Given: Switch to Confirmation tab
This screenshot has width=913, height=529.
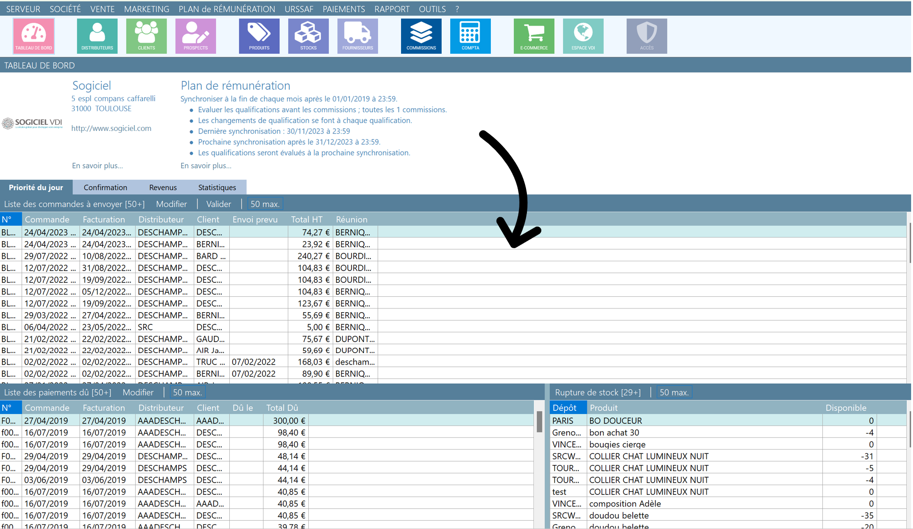Looking at the screenshot, I should (105, 186).
